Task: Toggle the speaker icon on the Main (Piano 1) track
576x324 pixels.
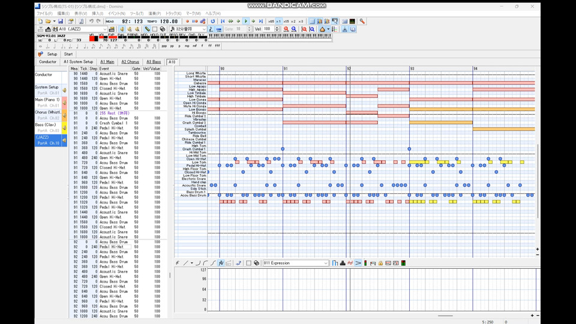Action: tap(65, 103)
